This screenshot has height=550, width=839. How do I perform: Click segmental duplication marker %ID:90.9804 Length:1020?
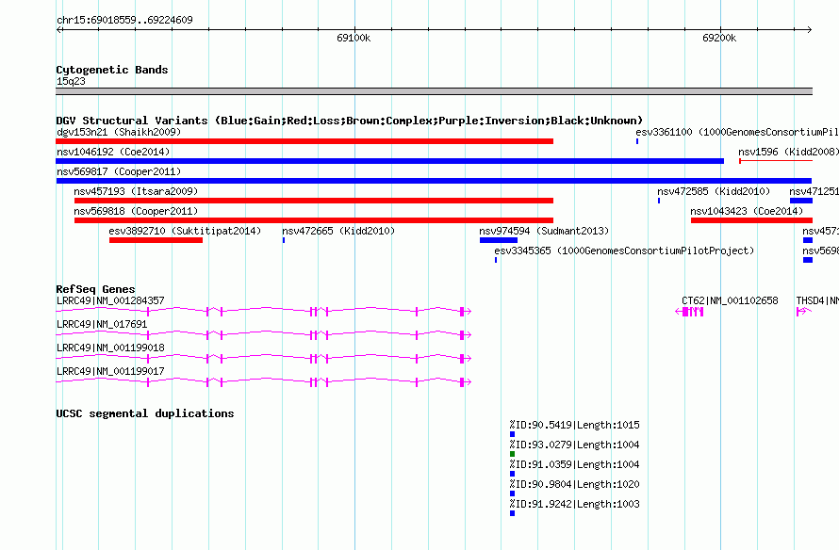pos(512,493)
